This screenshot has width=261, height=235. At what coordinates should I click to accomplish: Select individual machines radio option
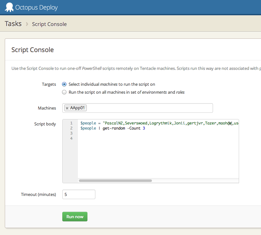pos(64,84)
